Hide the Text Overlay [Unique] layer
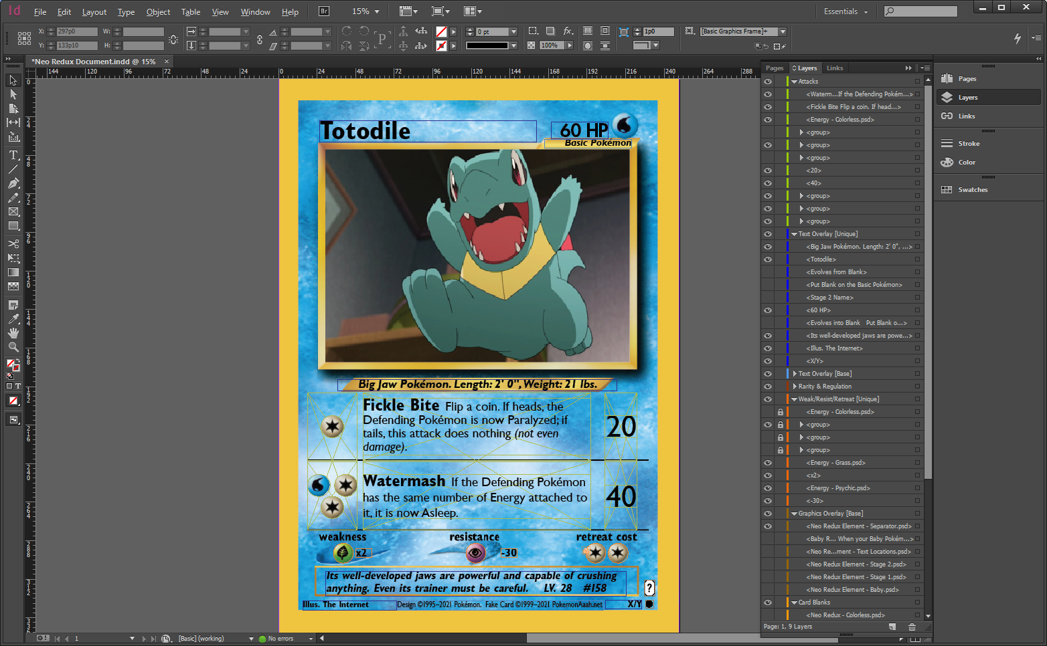The width and height of the screenshot is (1047, 646). 768,234
